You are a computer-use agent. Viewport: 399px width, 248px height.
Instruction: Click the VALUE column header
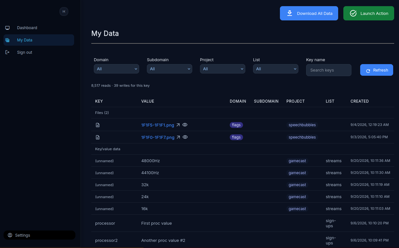(x=148, y=101)
